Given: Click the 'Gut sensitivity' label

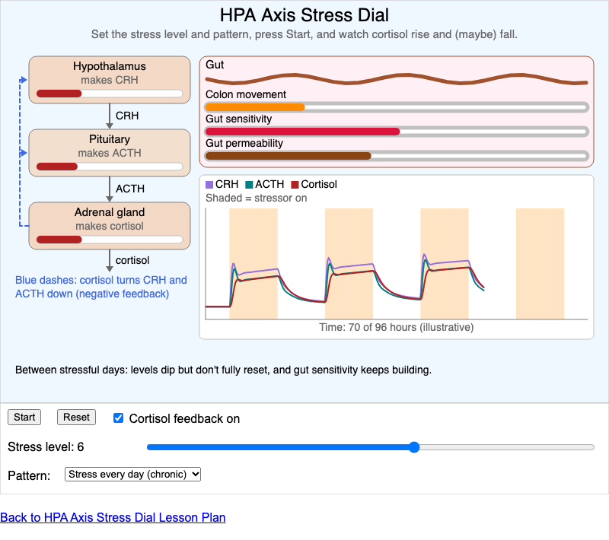Looking at the screenshot, I should click(x=238, y=119).
